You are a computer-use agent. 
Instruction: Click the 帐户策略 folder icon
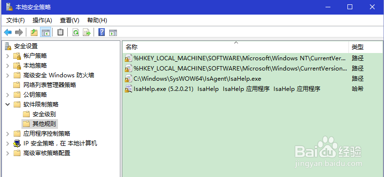click(x=17, y=56)
